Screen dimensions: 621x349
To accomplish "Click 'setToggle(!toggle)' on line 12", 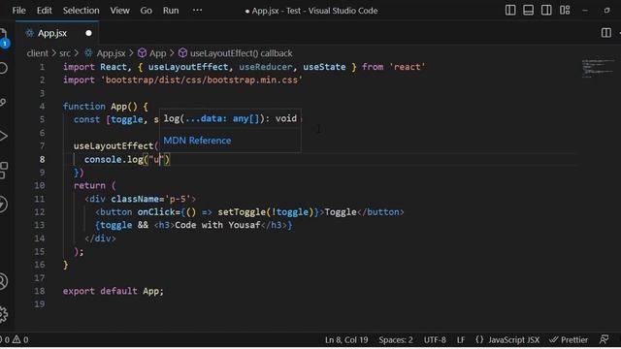I will (x=265, y=212).
